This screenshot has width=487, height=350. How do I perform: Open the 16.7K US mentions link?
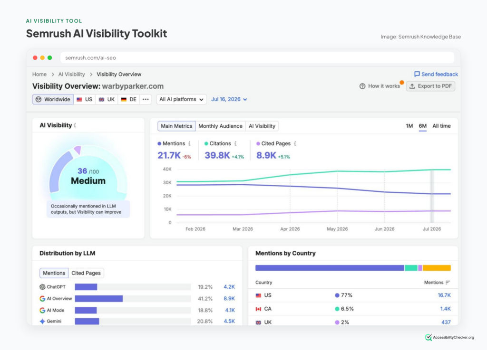[x=444, y=295]
